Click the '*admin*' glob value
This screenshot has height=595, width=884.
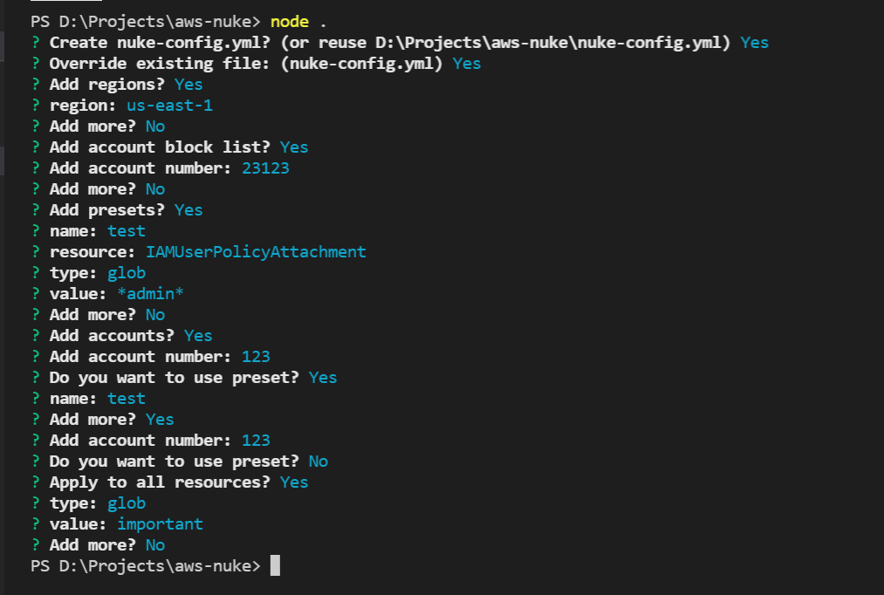[150, 294]
